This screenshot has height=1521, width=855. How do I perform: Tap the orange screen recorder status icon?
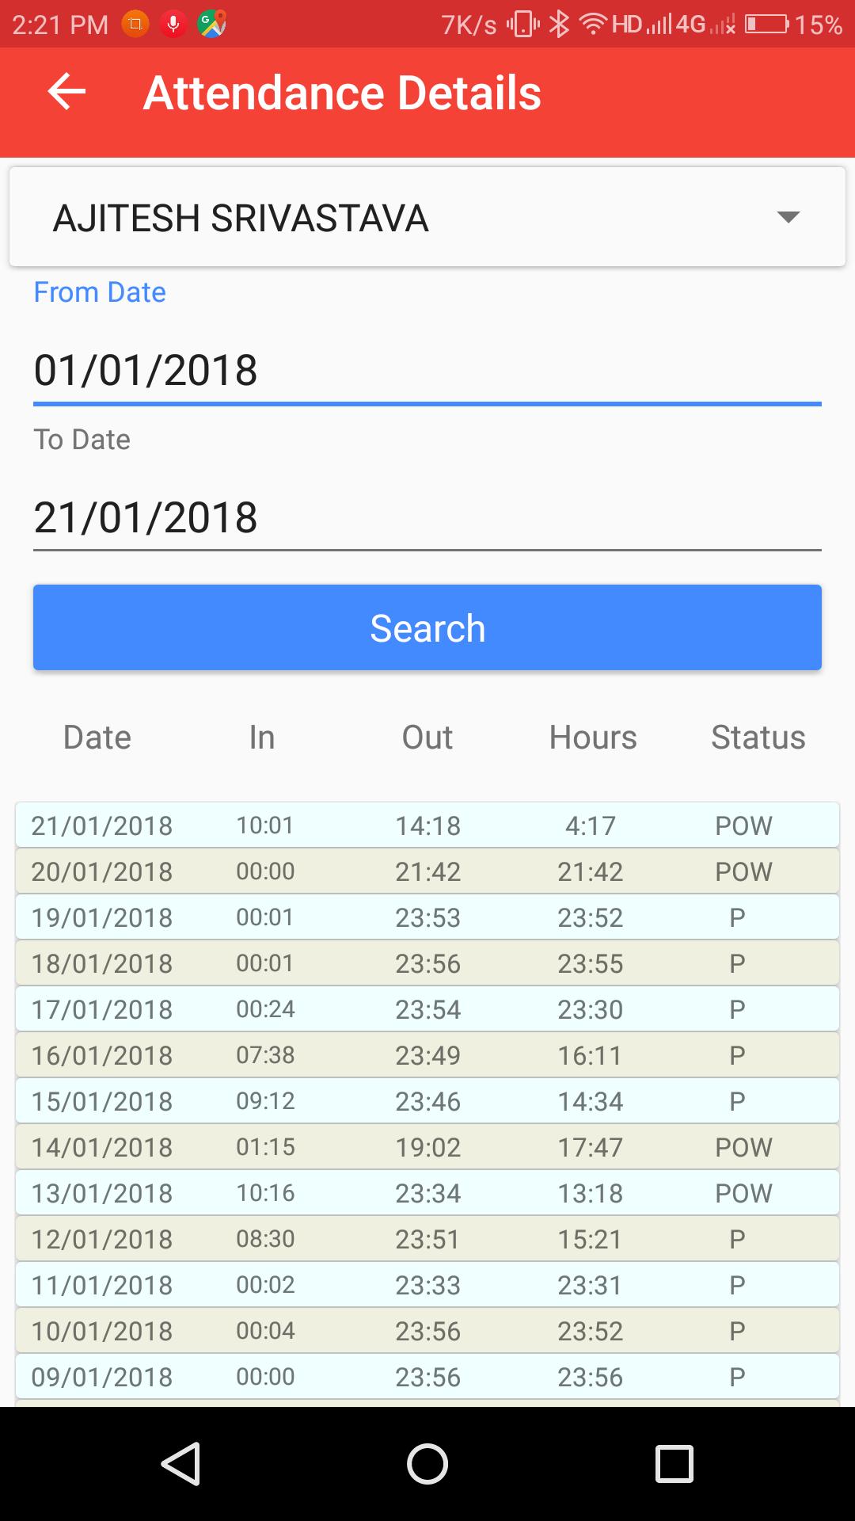point(135,25)
